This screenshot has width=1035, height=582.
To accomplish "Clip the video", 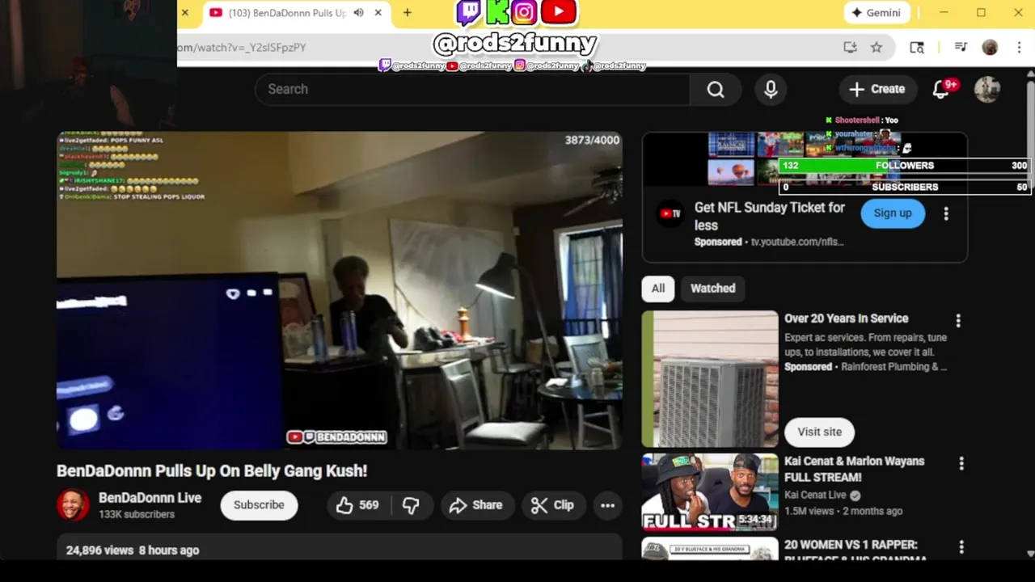I will [553, 505].
